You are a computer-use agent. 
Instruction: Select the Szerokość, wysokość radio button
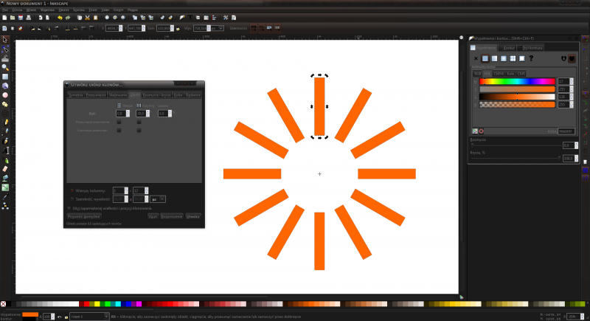click(x=72, y=199)
